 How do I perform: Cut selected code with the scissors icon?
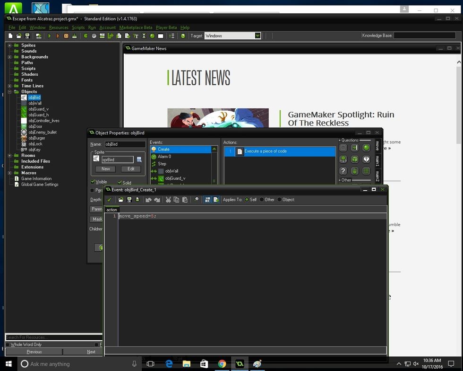168,200
